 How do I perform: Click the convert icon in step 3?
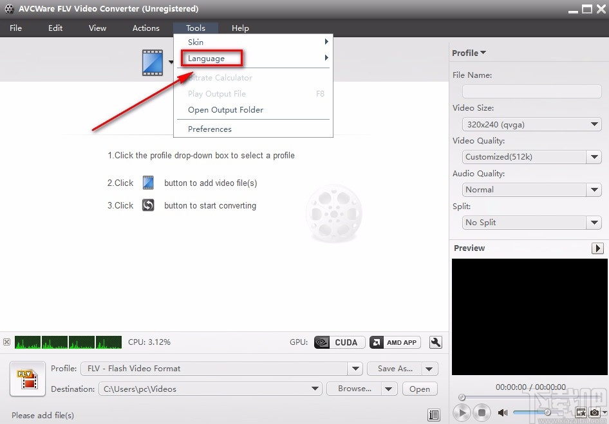tap(148, 205)
